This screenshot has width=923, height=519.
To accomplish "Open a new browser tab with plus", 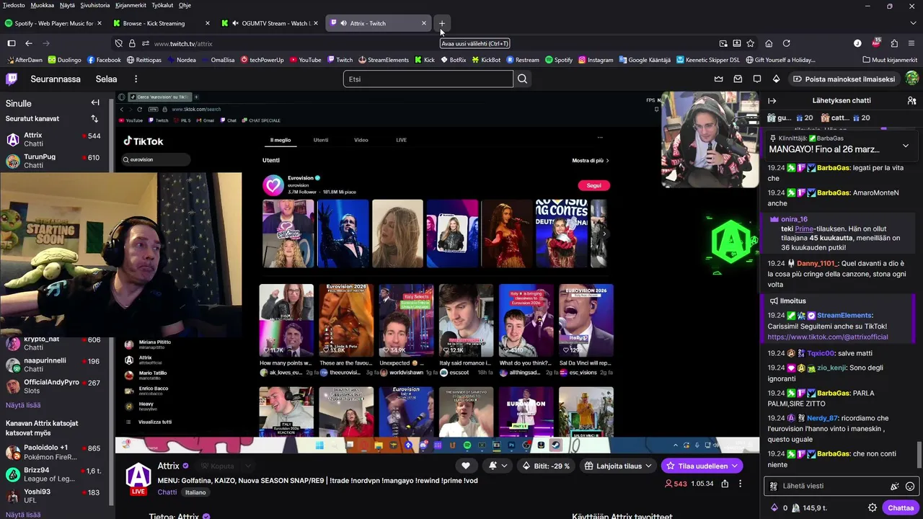I will coord(442,23).
